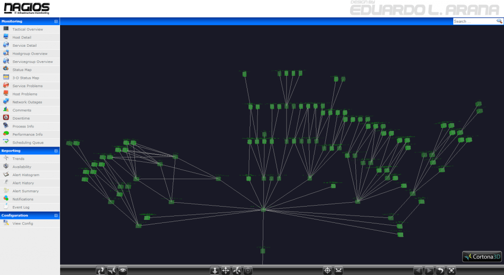Click the Search input field
Screen dimensions: 504x275
click(474, 21)
